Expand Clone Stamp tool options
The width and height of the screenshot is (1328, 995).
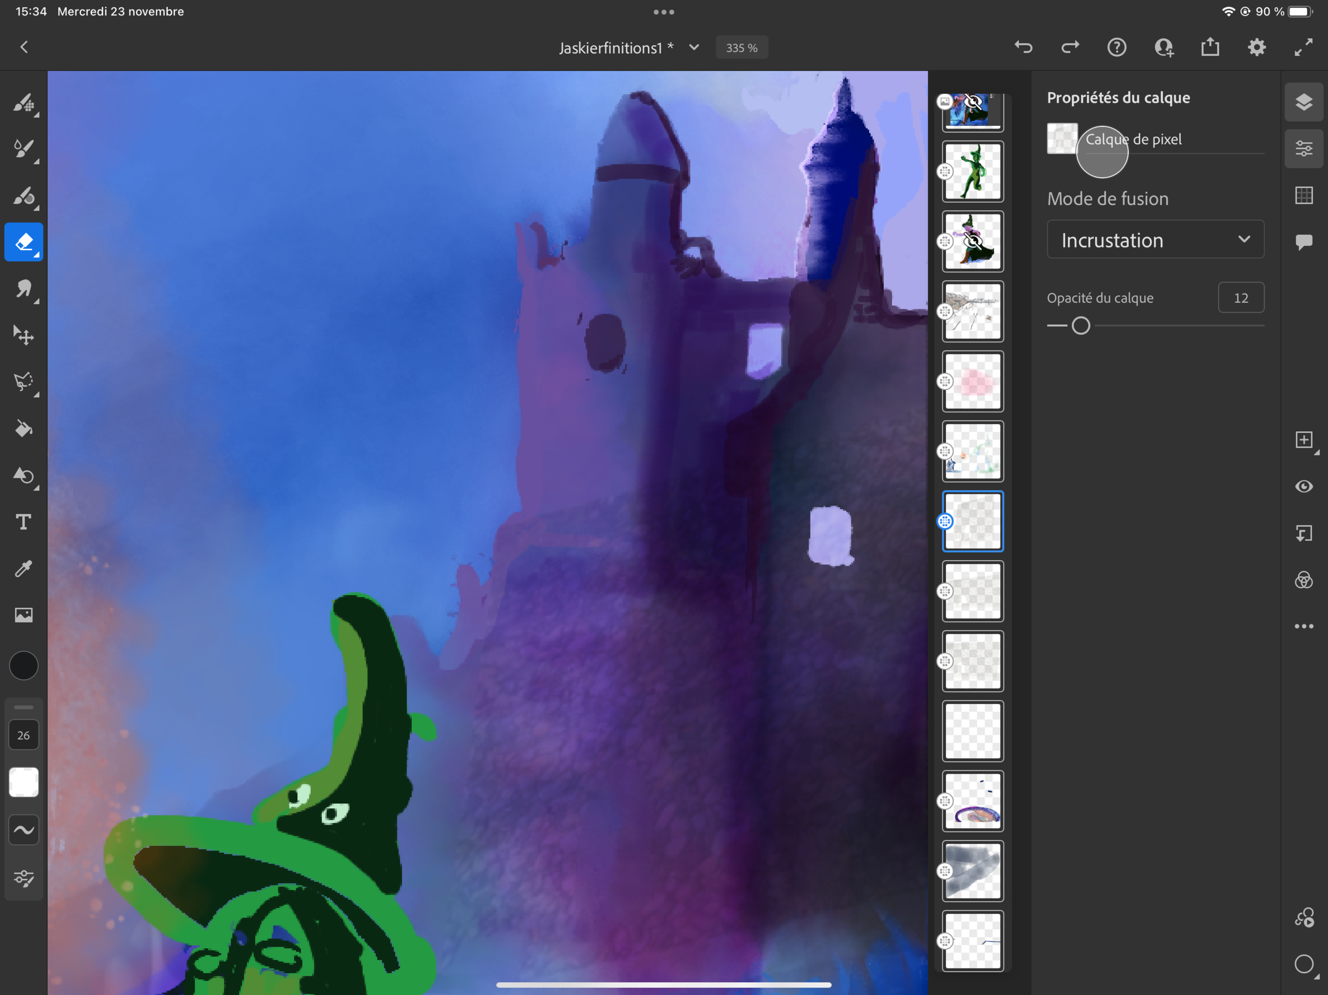click(x=36, y=208)
